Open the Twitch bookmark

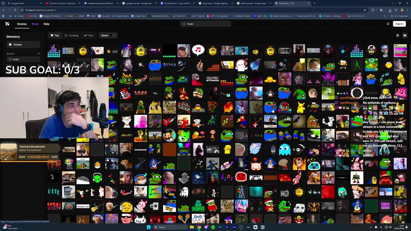coord(91,16)
